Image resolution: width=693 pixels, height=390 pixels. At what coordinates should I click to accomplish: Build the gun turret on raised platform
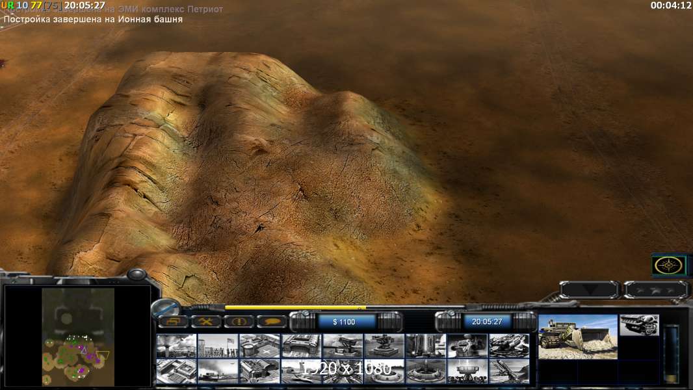pyautogui.click(x=384, y=345)
